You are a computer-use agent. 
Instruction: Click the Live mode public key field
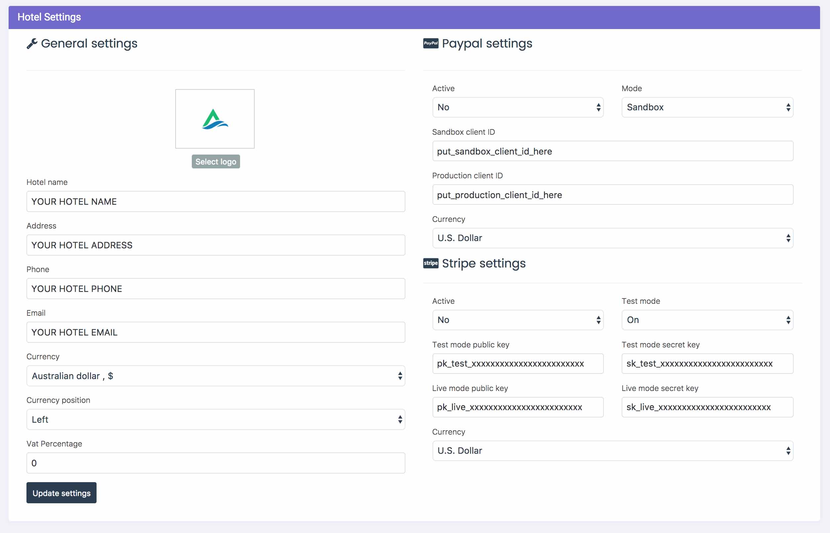point(518,407)
